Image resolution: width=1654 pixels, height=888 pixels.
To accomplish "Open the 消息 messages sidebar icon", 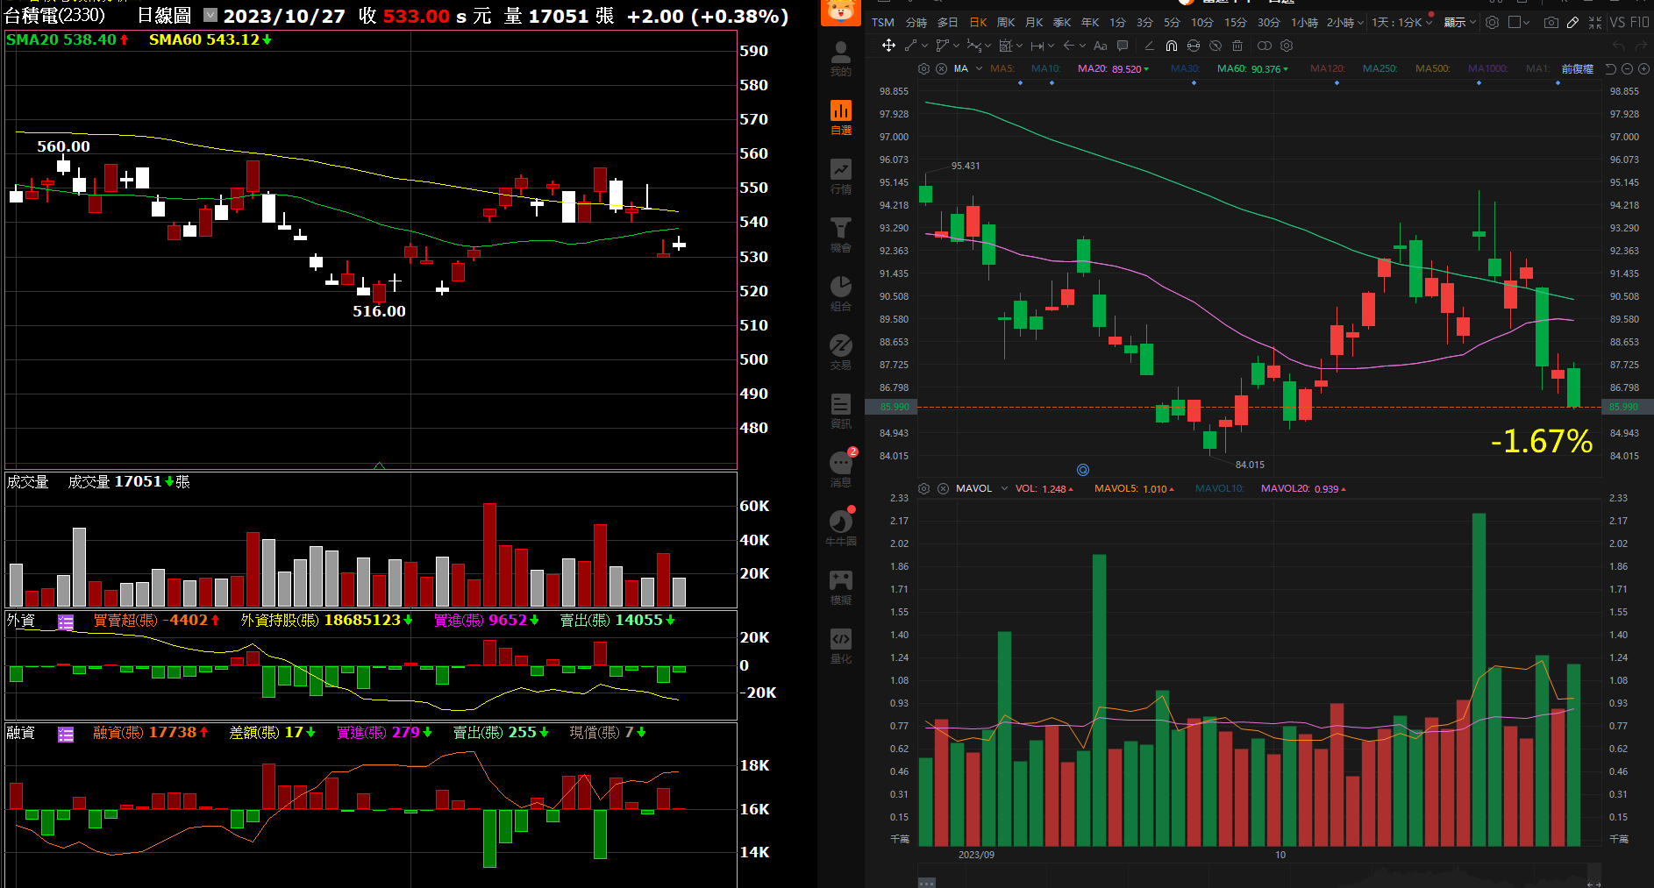I will pyautogui.click(x=840, y=470).
